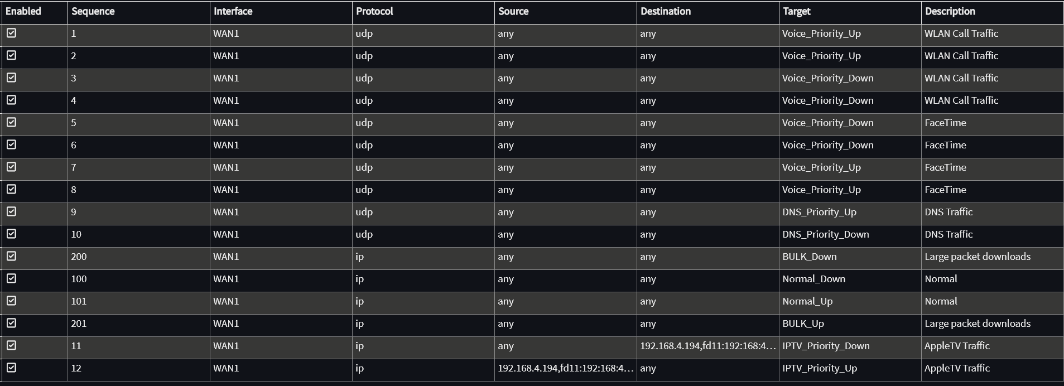This screenshot has width=1064, height=386.
Task: Disable the rule with sequence 9
Action: (12, 212)
